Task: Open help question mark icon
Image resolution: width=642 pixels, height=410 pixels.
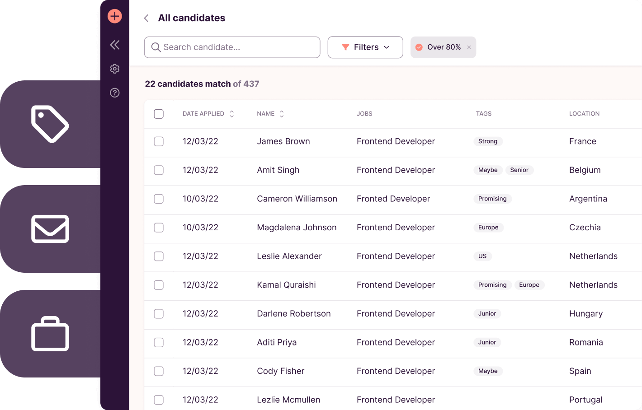Action: [x=115, y=93]
